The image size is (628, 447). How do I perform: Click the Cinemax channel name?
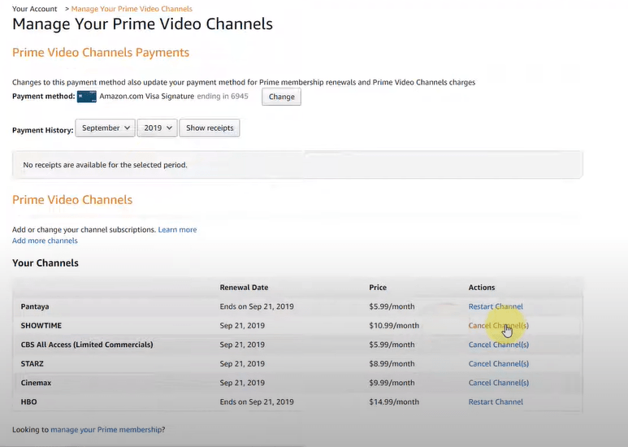(36, 383)
